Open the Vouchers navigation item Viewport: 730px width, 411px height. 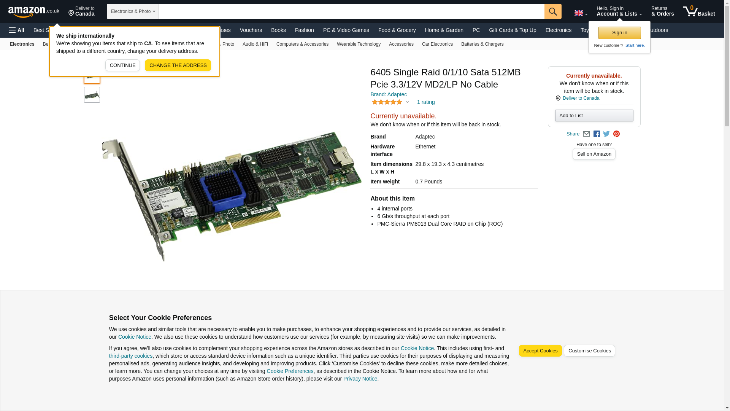click(251, 30)
